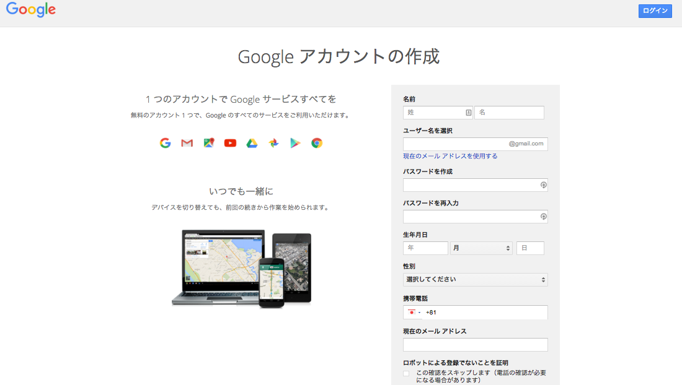Click the Japan flag country selector
This screenshot has width=682, height=385.
414,312
